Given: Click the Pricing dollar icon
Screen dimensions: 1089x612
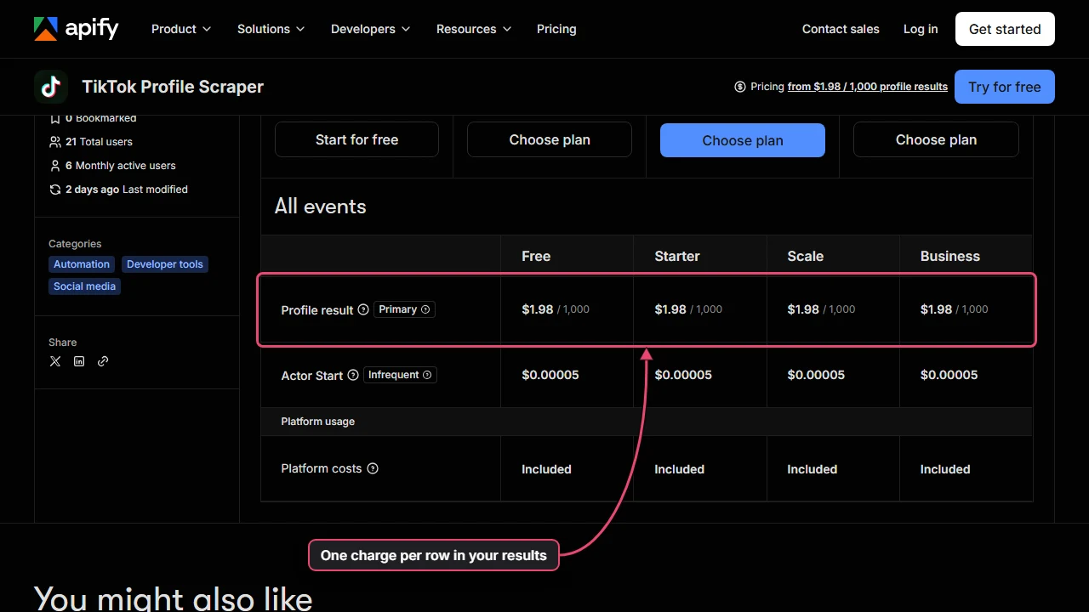Looking at the screenshot, I should 740,87.
